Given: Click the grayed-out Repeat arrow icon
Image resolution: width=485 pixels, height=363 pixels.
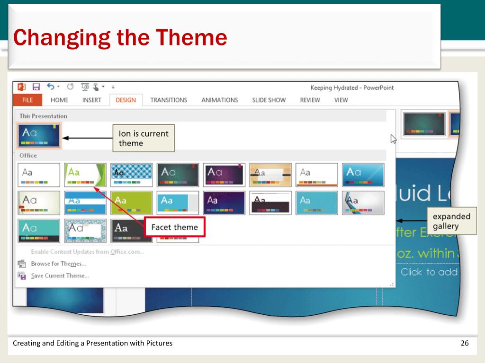Looking at the screenshot, I should point(70,87).
